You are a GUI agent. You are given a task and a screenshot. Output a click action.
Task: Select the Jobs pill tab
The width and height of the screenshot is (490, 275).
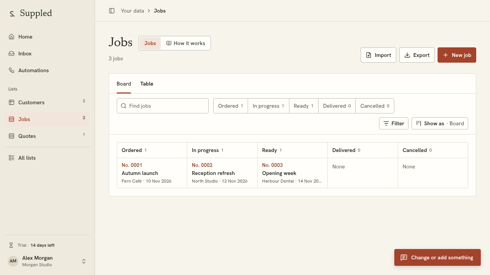click(150, 43)
